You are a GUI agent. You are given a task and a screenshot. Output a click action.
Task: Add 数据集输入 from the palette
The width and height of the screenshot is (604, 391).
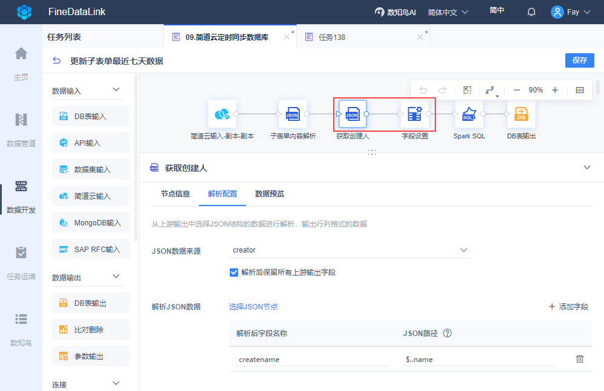pyautogui.click(x=91, y=169)
